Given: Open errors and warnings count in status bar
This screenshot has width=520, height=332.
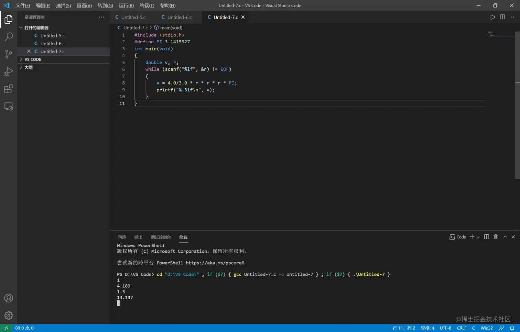Looking at the screenshot, I should click(24, 328).
